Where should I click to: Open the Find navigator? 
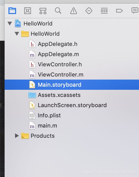(58, 11)
